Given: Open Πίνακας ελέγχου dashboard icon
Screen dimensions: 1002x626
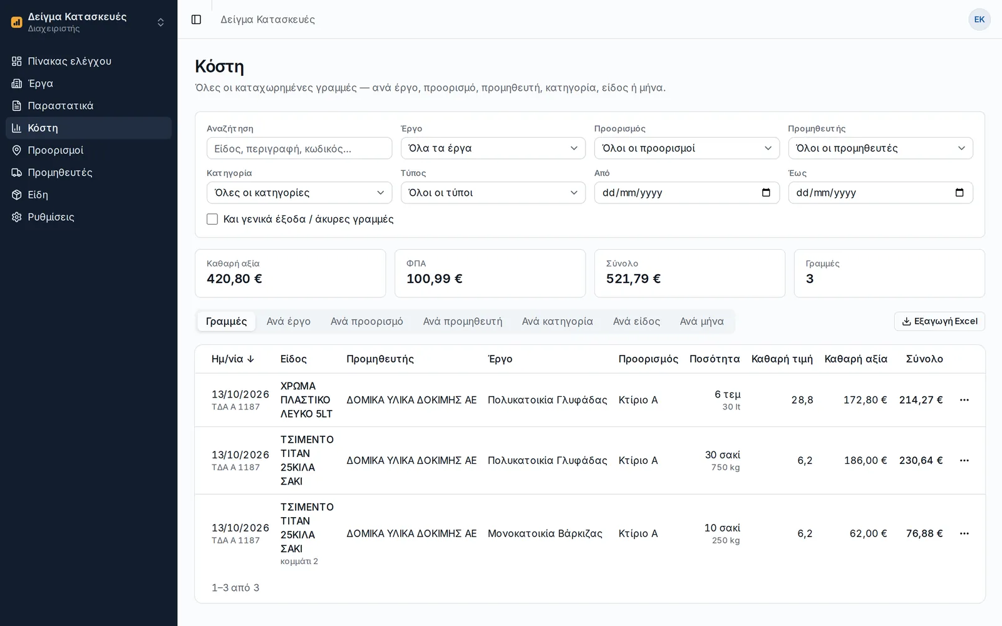Looking at the screenshot, I should click(x=17, y=61).
